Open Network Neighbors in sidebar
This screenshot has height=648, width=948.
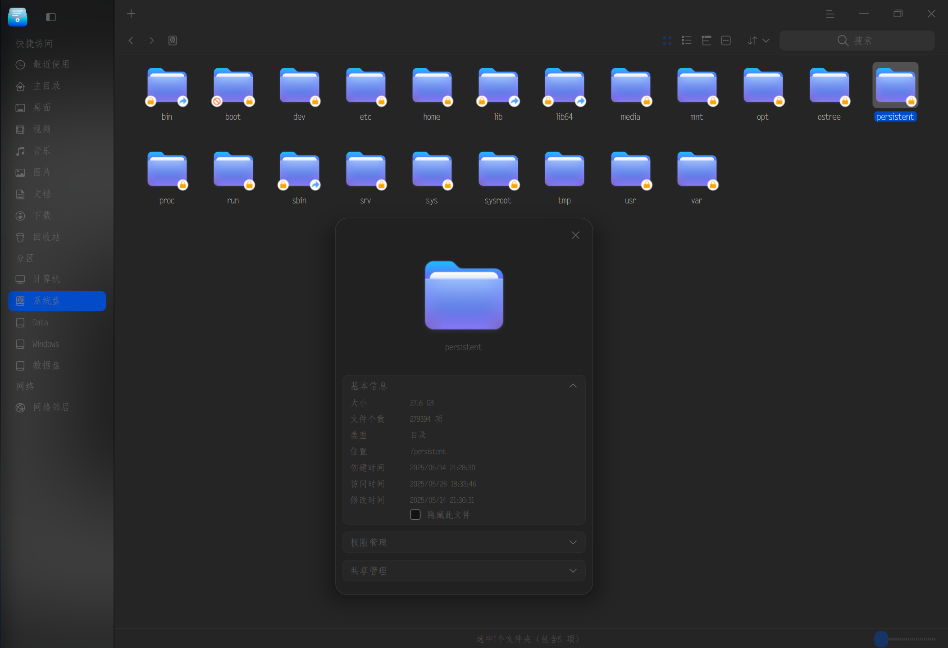click(x=57, y=407)
